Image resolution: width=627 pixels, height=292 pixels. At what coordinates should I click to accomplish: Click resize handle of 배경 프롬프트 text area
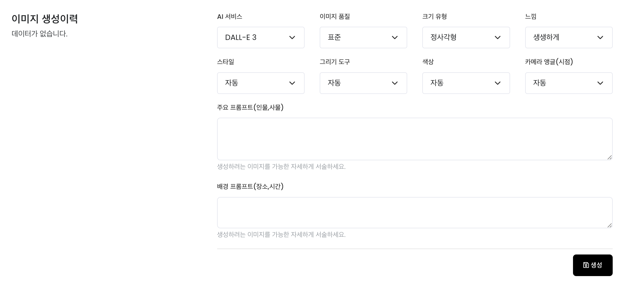pos(609,225)
